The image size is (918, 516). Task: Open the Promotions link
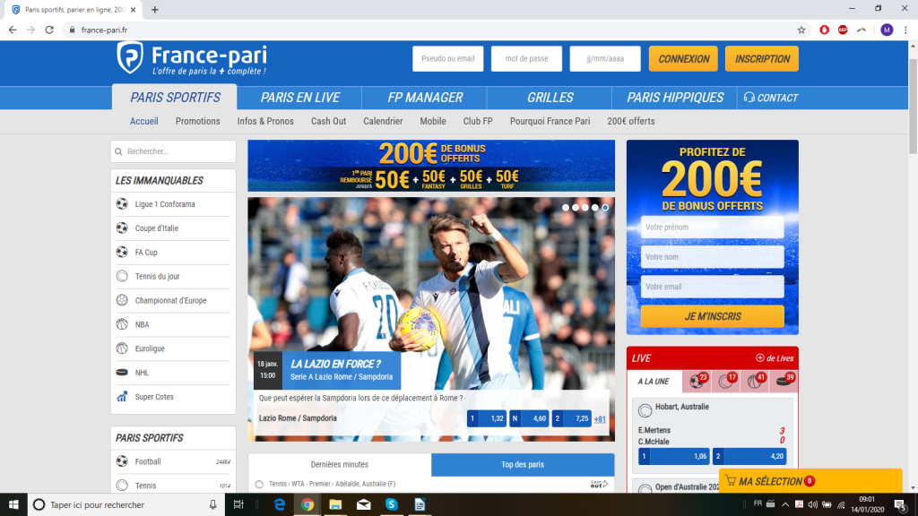[198, 121]
